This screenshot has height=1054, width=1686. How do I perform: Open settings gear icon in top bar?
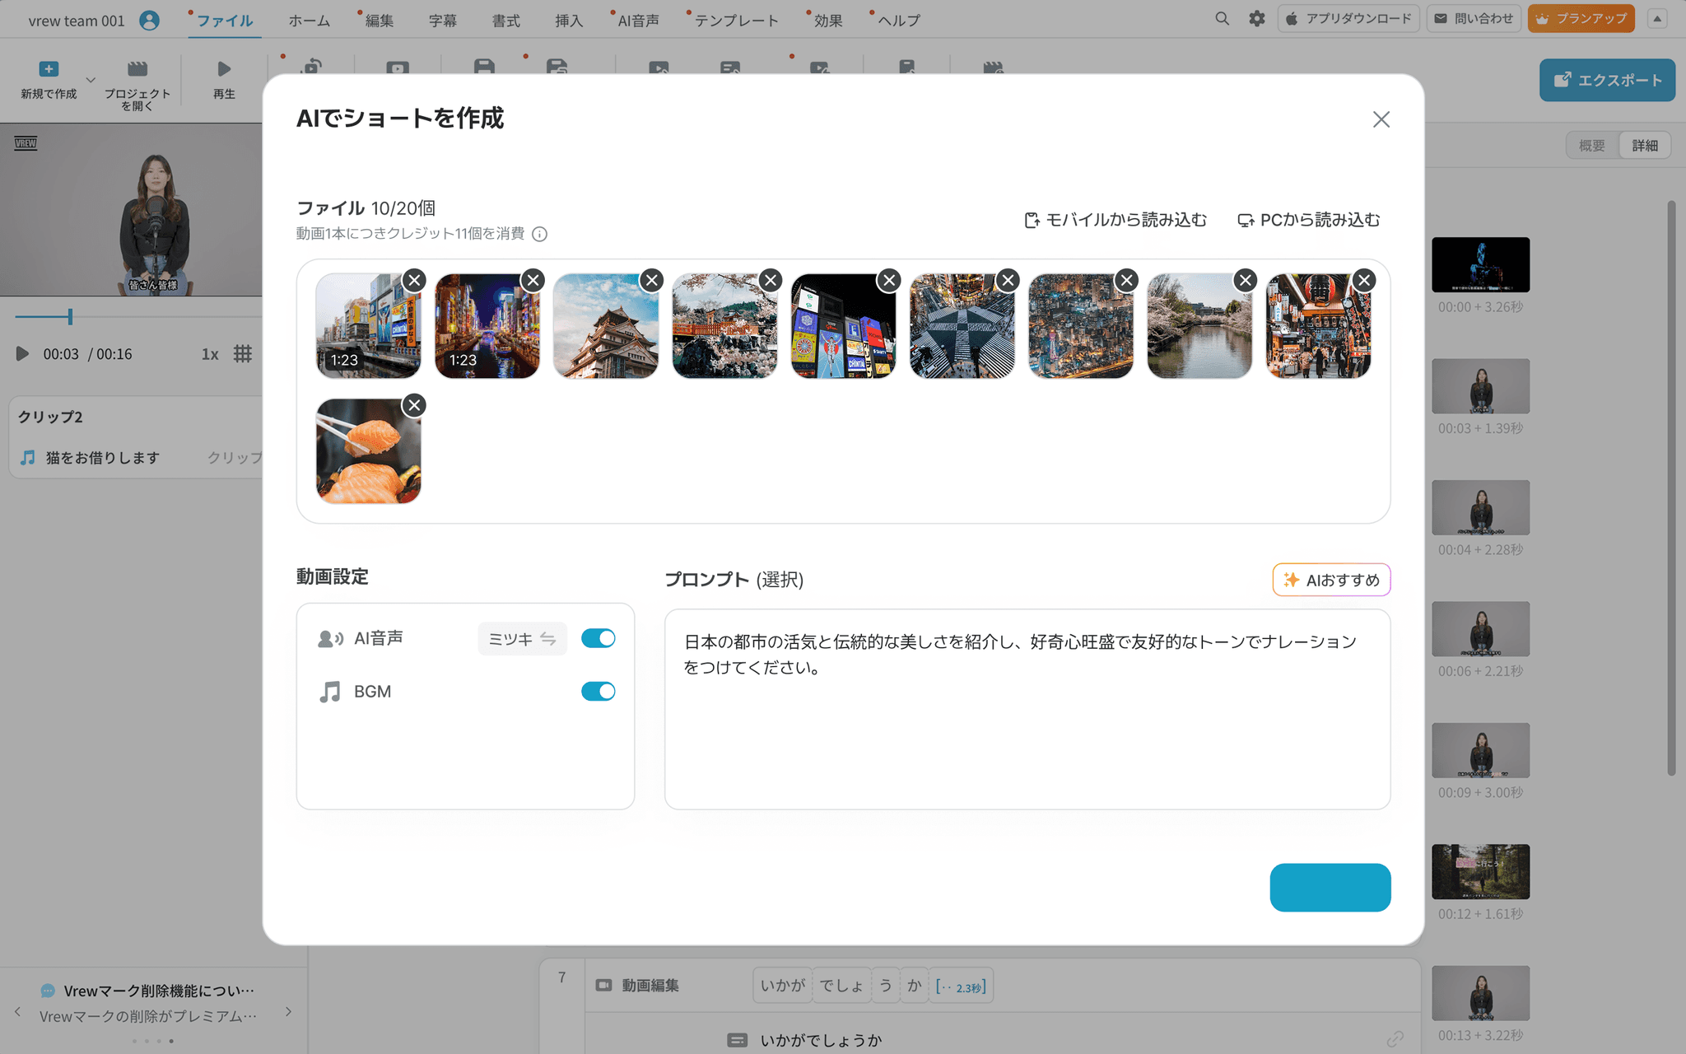tap(1256, 18)
